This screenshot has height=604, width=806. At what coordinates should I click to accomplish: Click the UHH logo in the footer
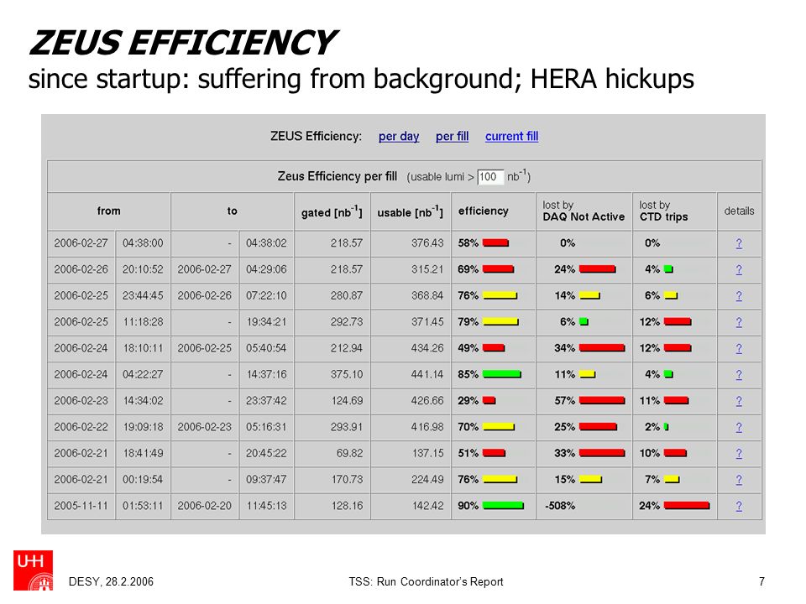point(33,570)
